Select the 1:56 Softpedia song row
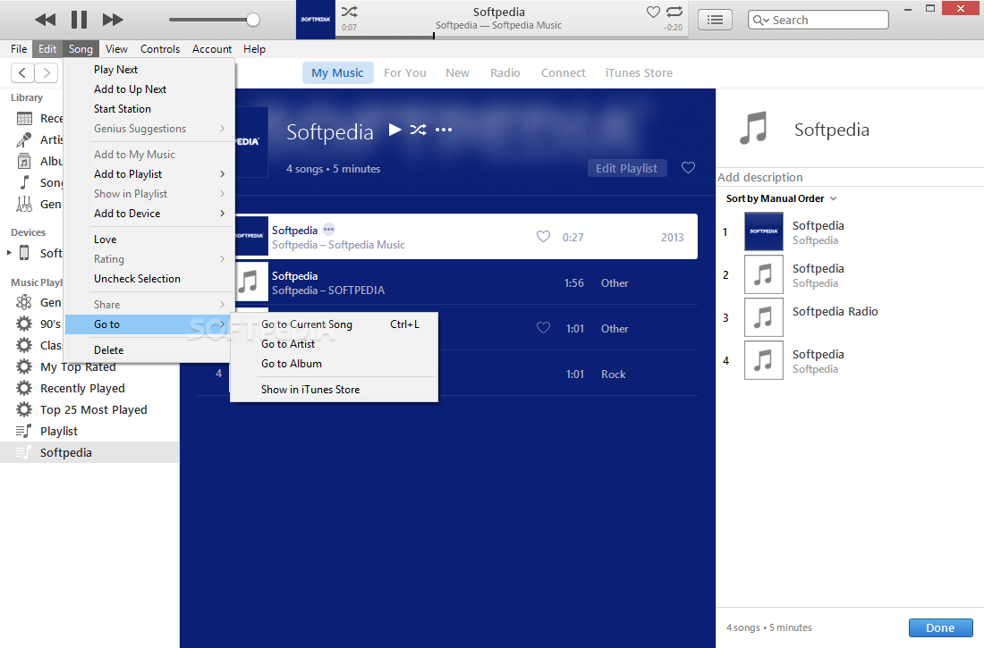 point(466,283)
